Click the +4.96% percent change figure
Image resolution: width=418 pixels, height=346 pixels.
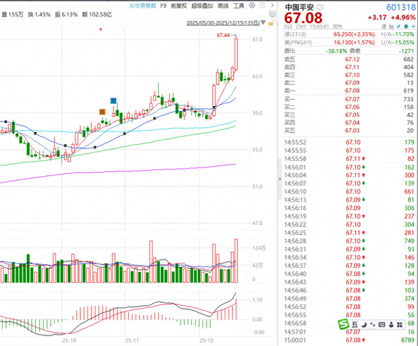point(403,18)
